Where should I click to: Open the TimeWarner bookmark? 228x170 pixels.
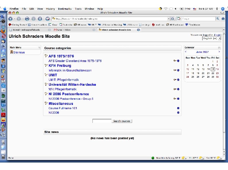pos(193,25)
